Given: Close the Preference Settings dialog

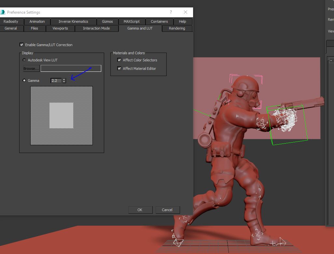Looking at the screenshot, I should coord(186,12).
